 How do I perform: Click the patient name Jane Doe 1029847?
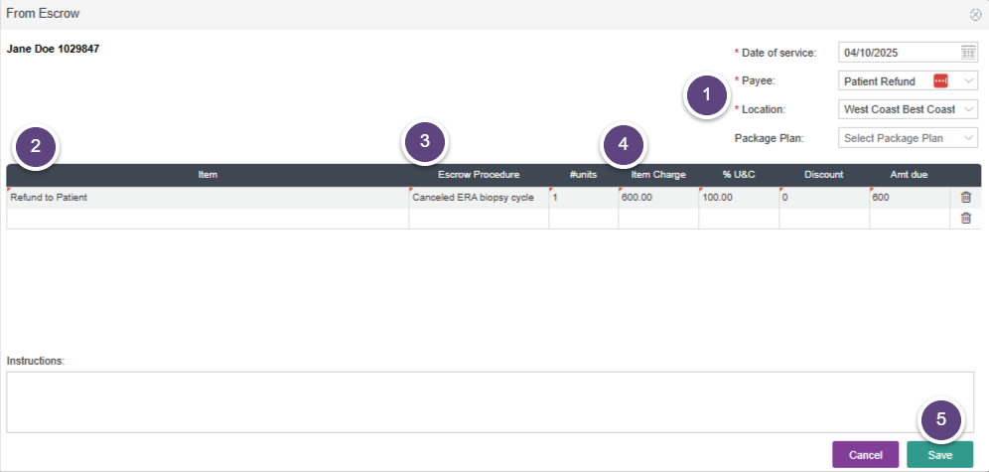(x=53, y=49)
